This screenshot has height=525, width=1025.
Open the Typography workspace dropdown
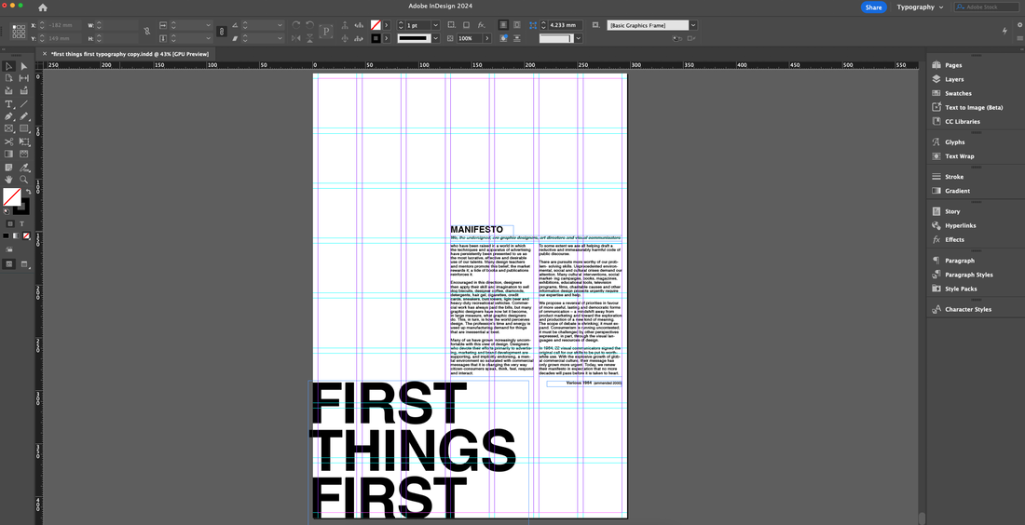[920, 7]
